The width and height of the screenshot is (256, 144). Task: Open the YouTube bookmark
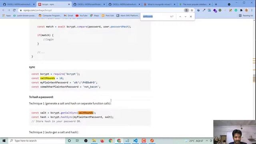point(82,16)
